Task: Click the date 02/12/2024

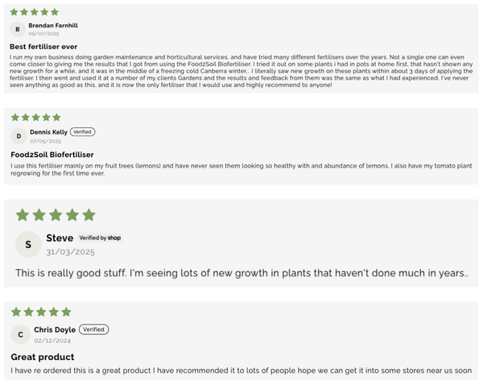Action: click(52, 340)
